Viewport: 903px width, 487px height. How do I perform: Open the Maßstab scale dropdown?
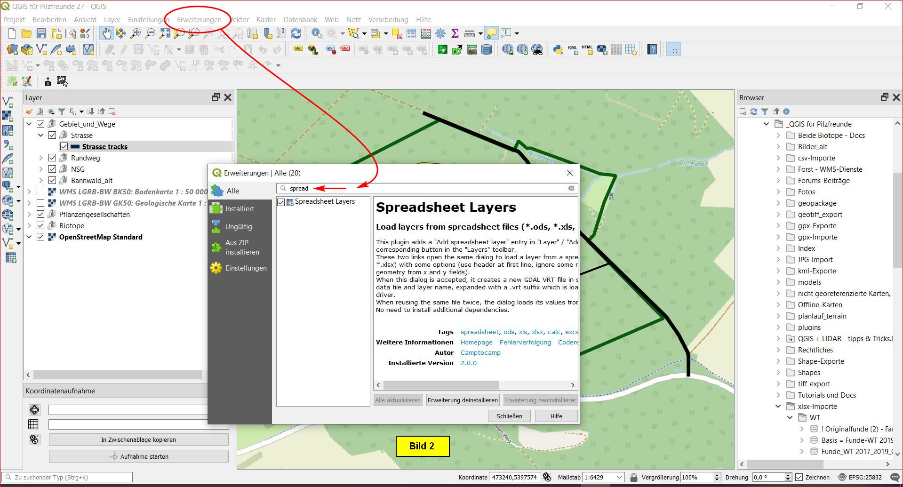coord(619,477)
